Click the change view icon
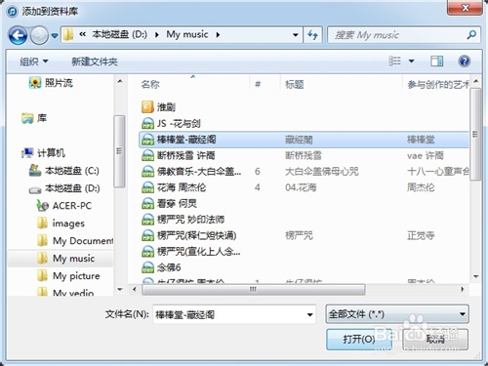Image resolution: width=488 pixels, height=366 pixels. point(394,61)
